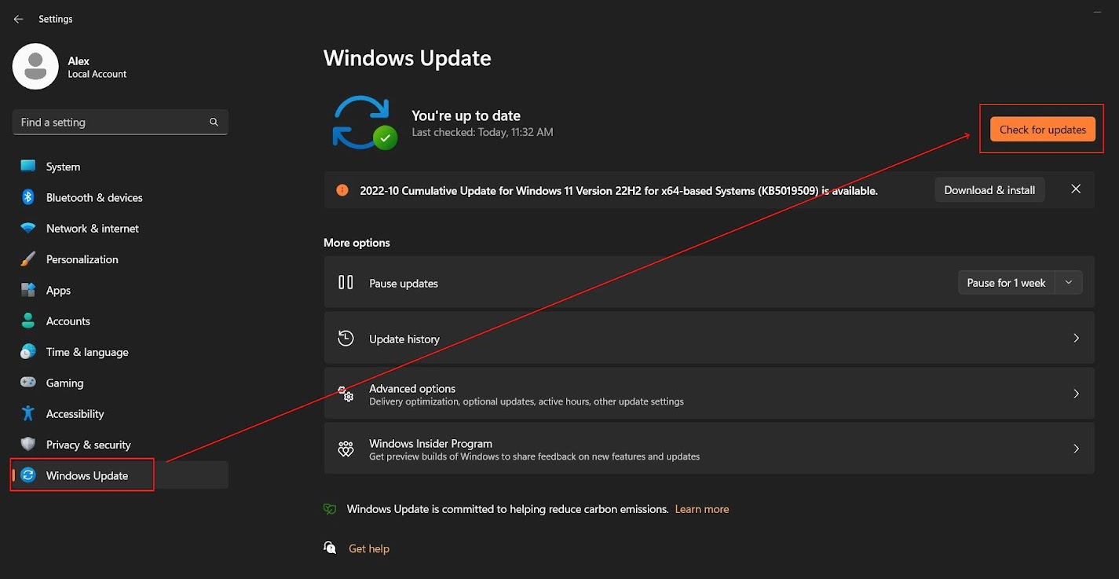Screen dimensions: 1119x579
Task: Click the Windows Update page heading
Action: 408,58
